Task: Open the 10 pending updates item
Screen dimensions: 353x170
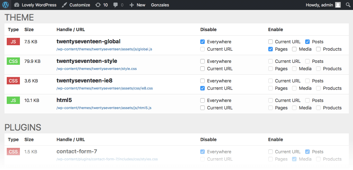Action: click(x=101, y=5)
